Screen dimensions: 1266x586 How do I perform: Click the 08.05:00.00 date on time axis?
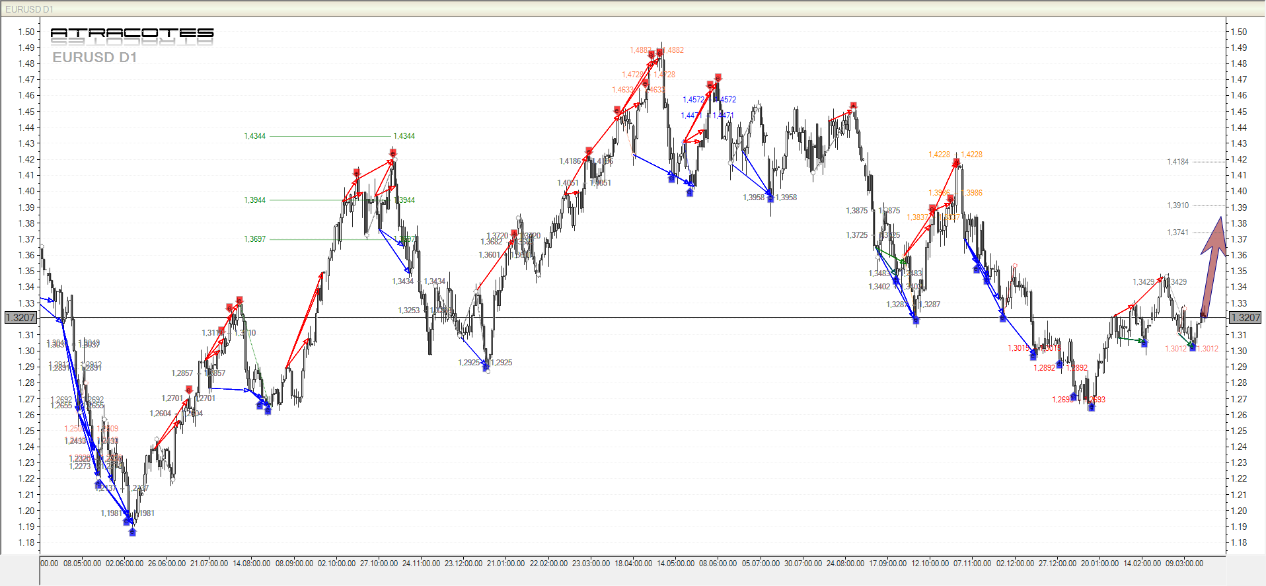click(83, 564)
